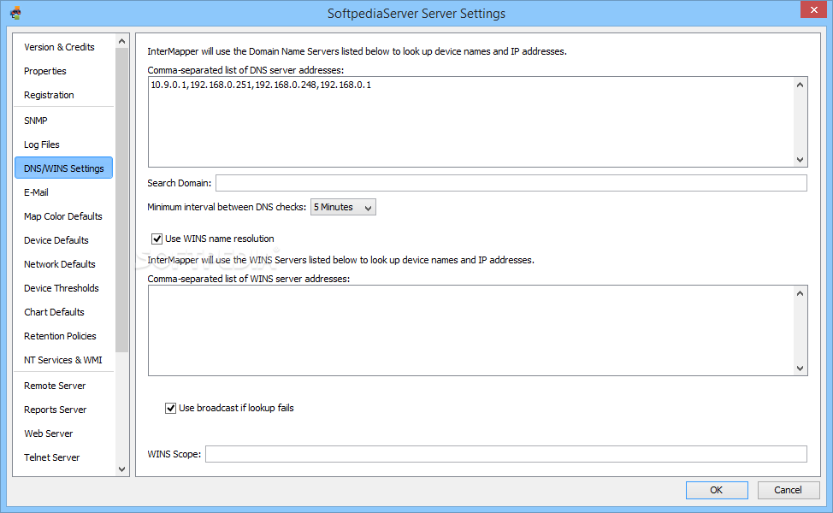Screen dimensions: 833x513
Task: Open Device Defaults page
Action: pos(56,240)
